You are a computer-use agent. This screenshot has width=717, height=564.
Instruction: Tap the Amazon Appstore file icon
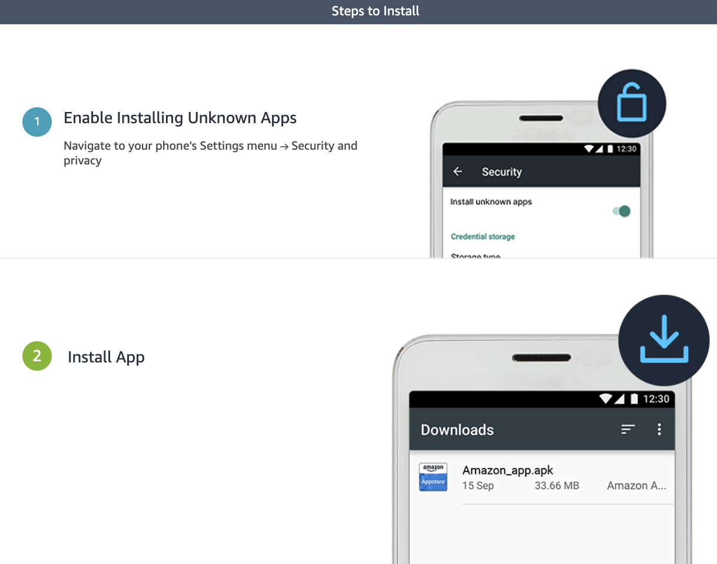[x=433, y=477]
